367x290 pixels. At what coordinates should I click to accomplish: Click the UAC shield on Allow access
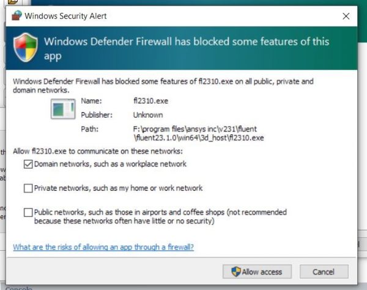tap(235, 272)
